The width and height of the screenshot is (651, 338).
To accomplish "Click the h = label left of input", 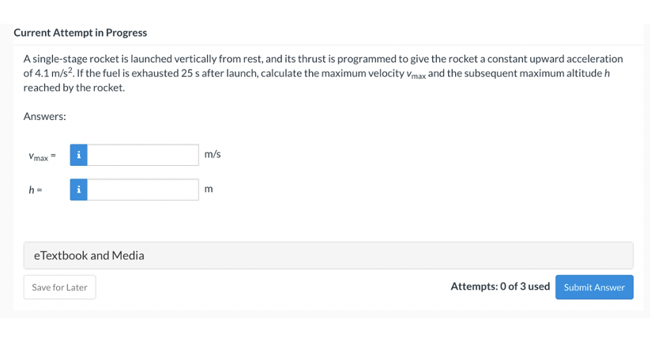I will (x=35, y=190).
